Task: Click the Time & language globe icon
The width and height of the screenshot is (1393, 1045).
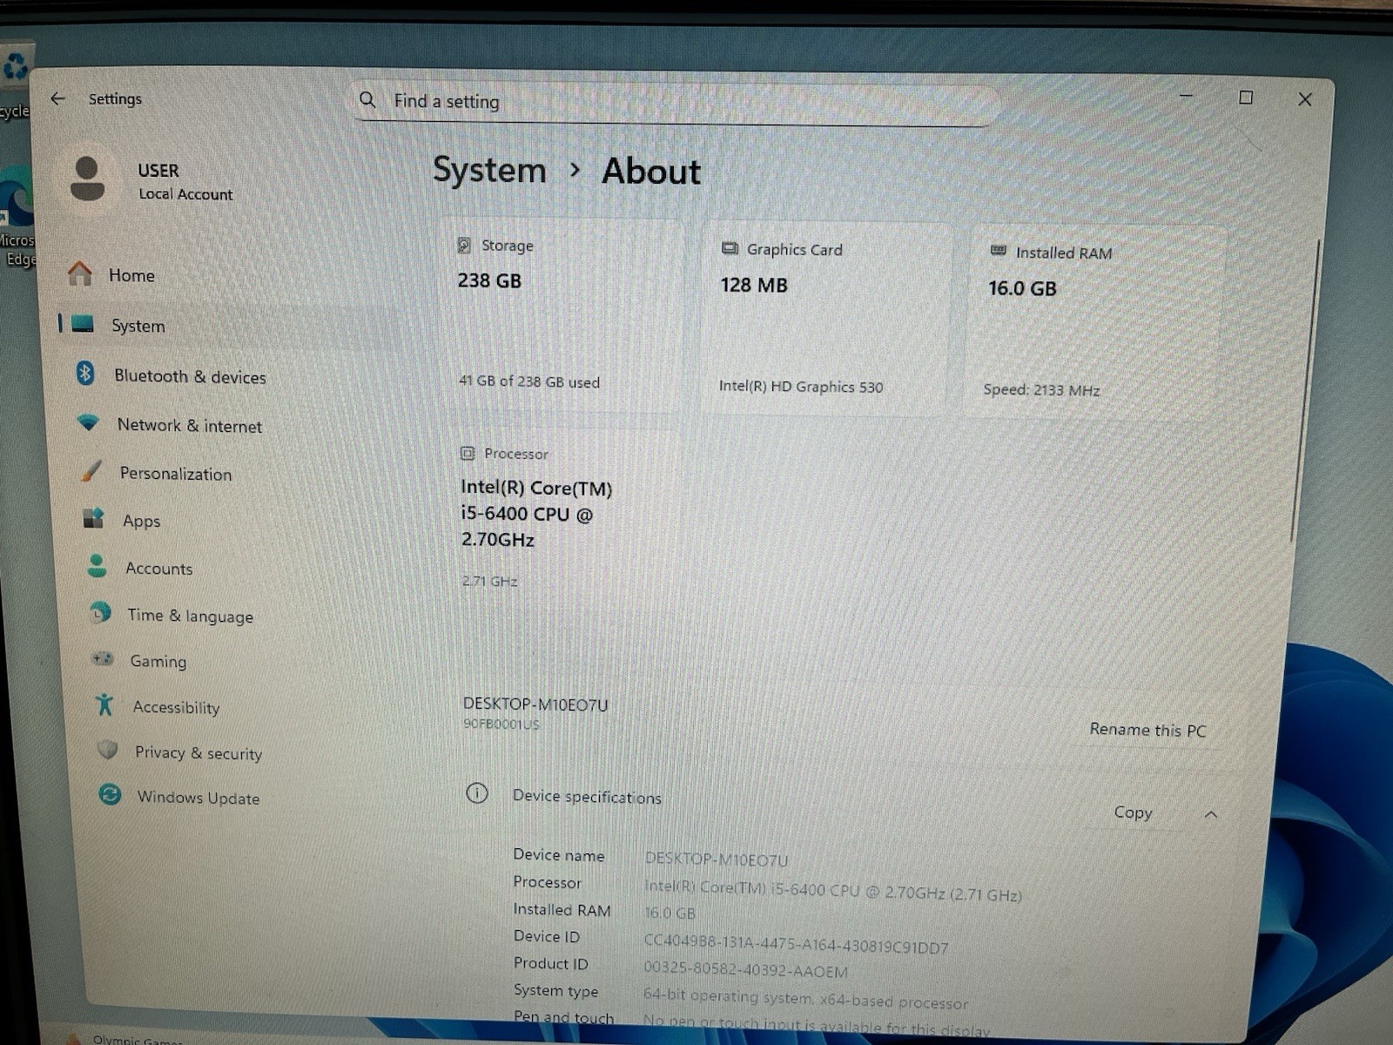Action: pyautogui.click(x=100, y=613)
